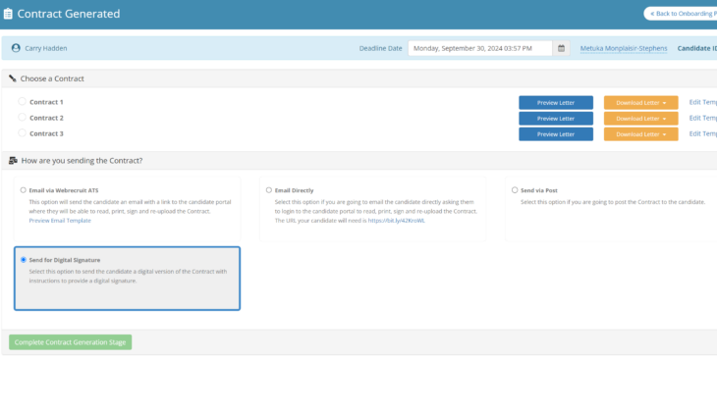Choose the Send via Post option
This screenshot has height=412, width=717.
[x=515, y=190]
